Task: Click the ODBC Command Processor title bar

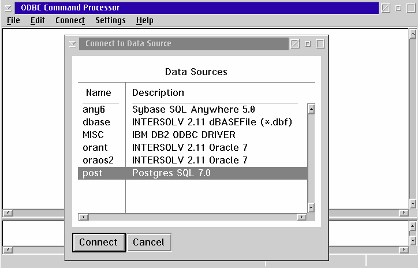Action: [x=197, y=8]
